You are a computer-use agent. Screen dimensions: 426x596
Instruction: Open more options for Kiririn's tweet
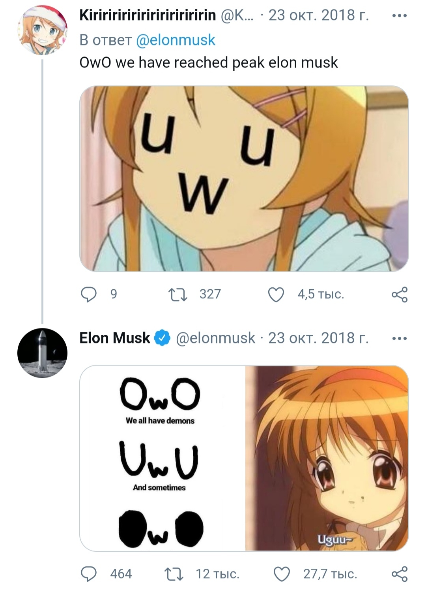[399, 16]
